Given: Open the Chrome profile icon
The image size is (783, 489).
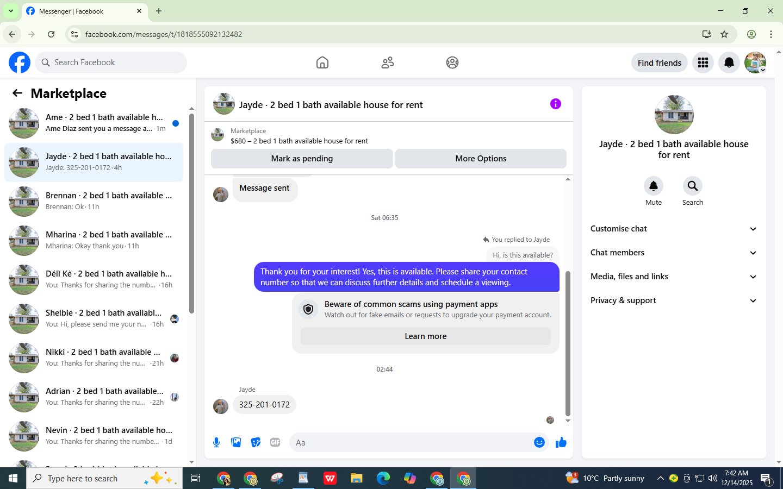Looking at the screenshot, I should (751, 34).
